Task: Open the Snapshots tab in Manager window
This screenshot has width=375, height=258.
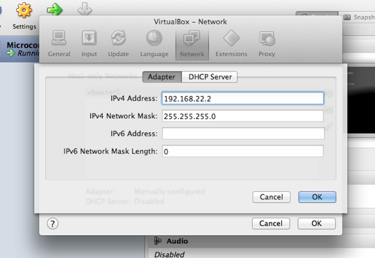Action: coord(359,17)
